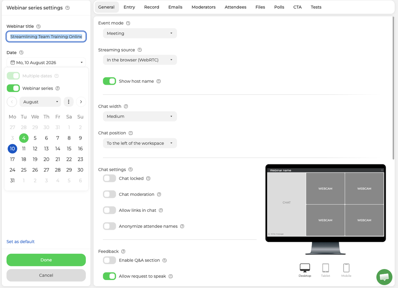Click the help icon next to Chat moderation
The height and width of the screenshot is (288, 398).
tap(159, 194)
